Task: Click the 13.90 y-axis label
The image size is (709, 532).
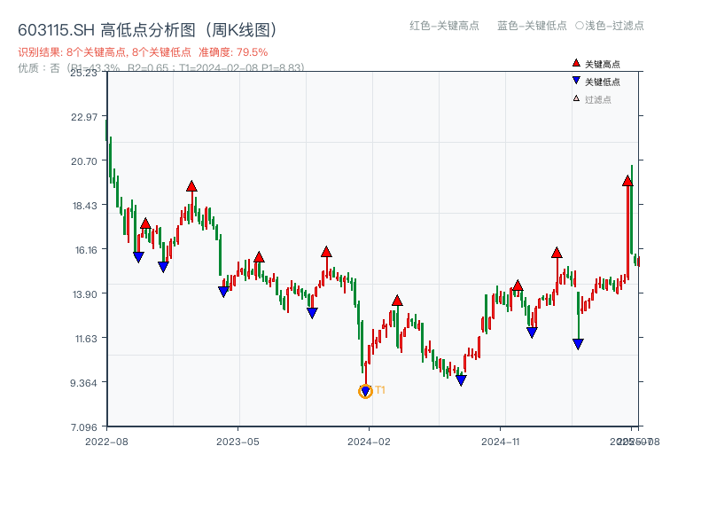Action: click(84, 294)
